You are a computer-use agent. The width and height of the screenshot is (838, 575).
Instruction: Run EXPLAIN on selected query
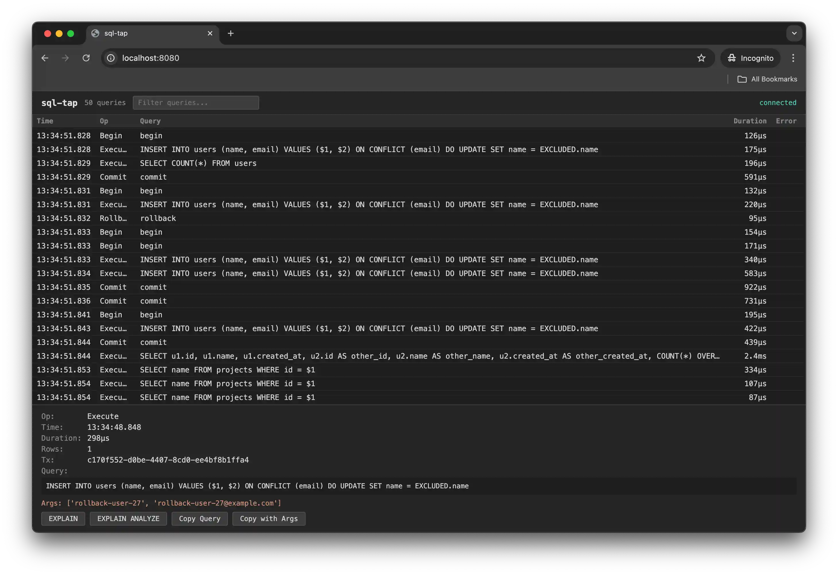63,519
